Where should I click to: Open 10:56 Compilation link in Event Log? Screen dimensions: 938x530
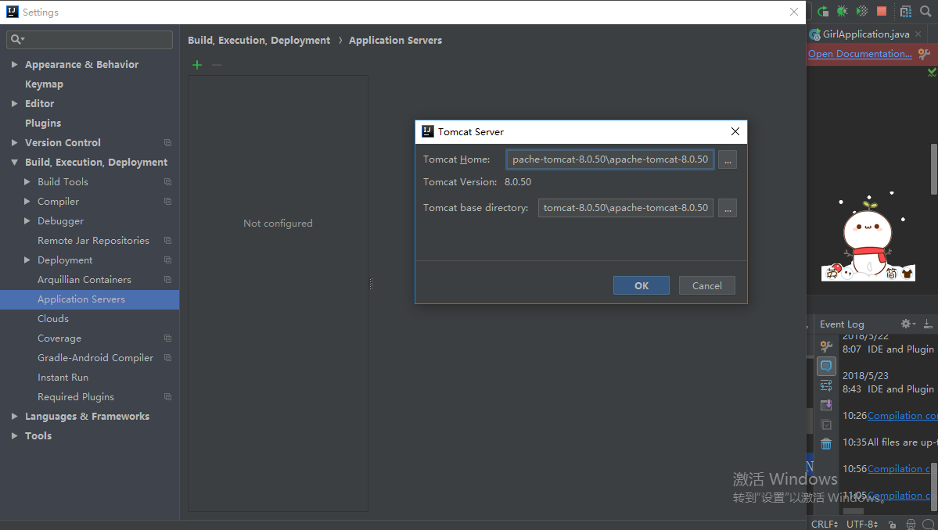pyautogui.click(x=899, y=468)
